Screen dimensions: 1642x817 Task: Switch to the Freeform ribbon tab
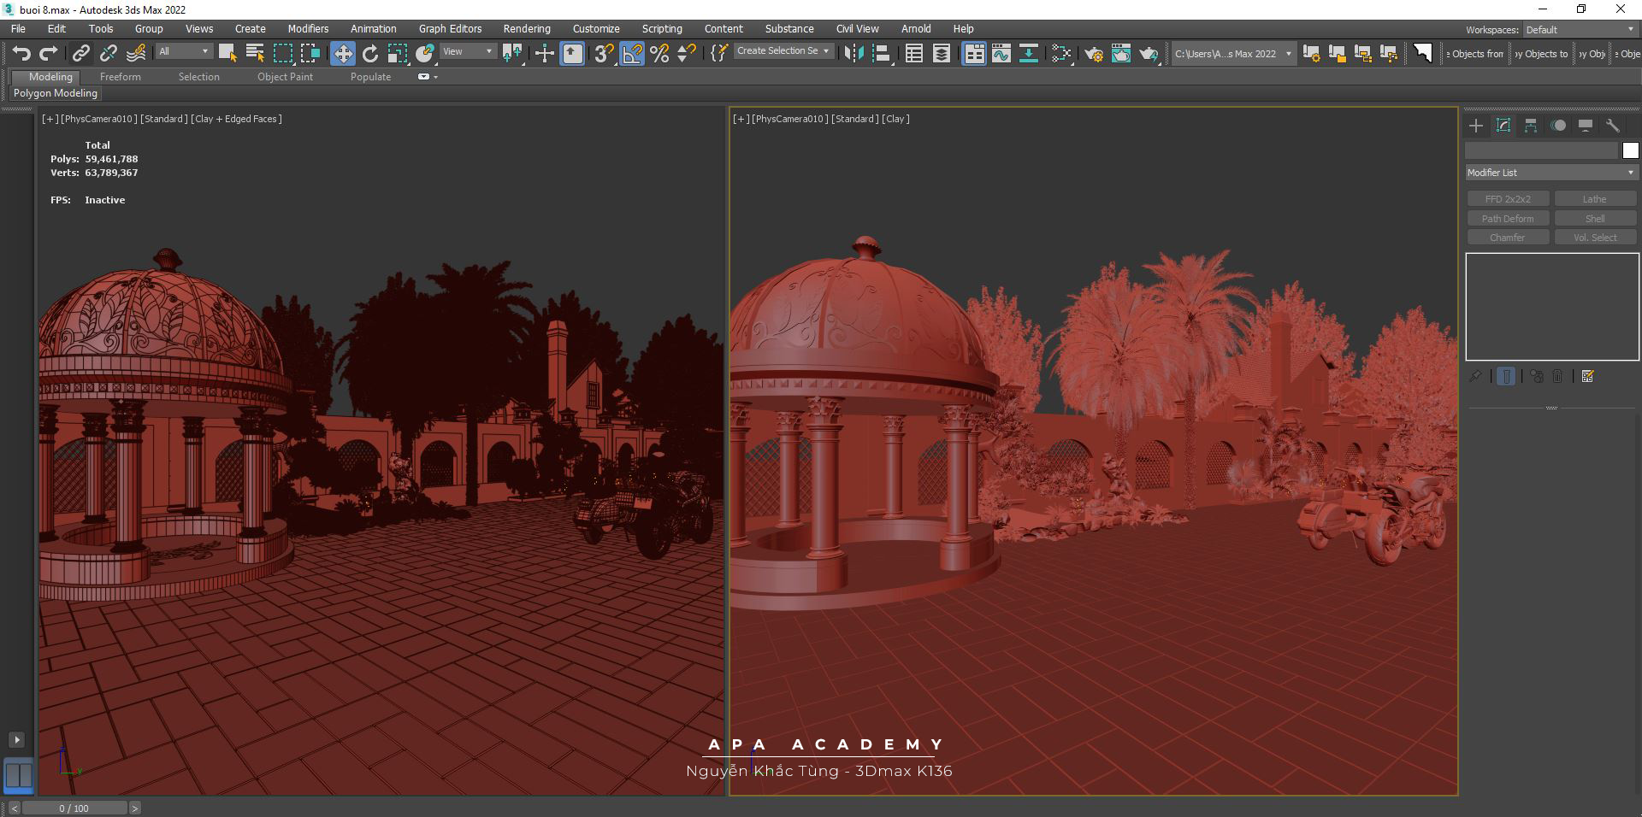tap(120, 77)
